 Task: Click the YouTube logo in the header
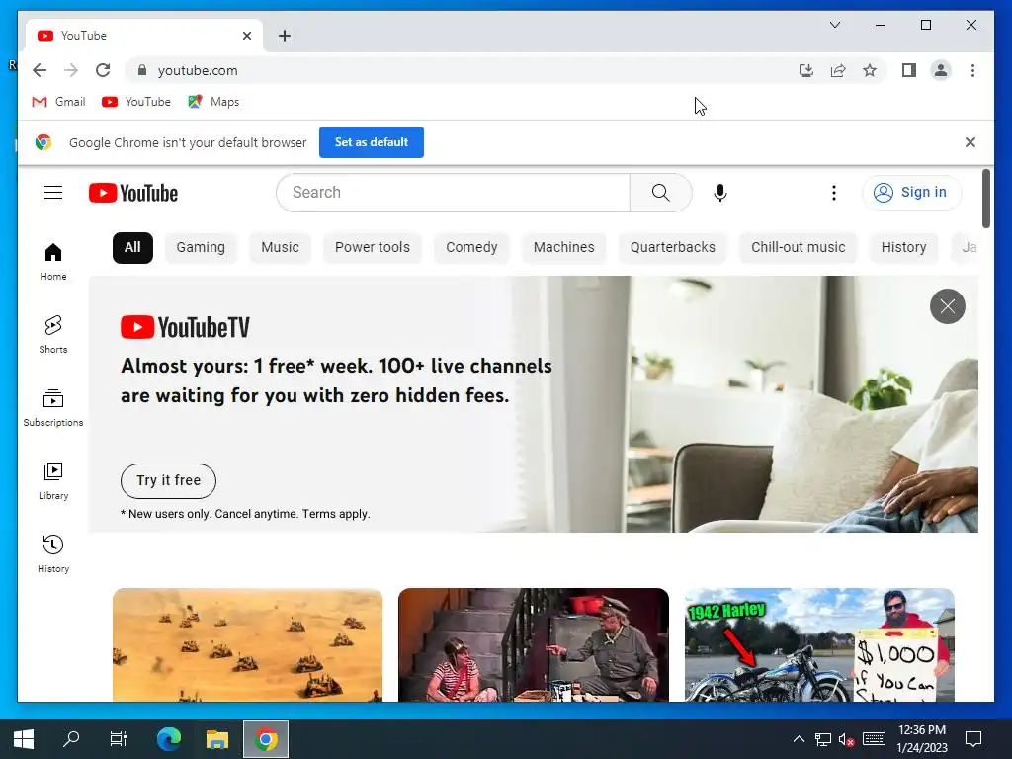point(133,193)
